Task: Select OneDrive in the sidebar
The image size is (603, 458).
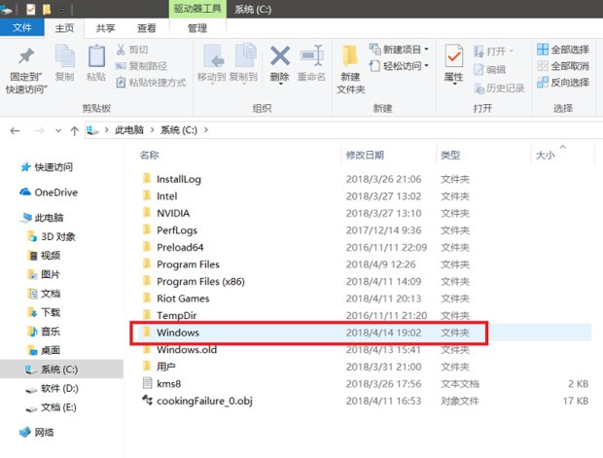Action: (x=50, y=193)
